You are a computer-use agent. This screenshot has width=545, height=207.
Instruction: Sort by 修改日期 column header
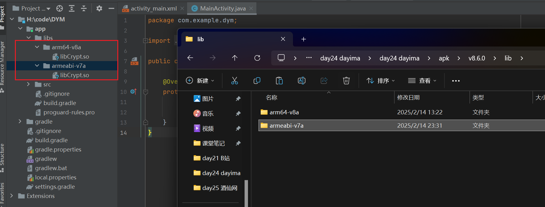408,98
